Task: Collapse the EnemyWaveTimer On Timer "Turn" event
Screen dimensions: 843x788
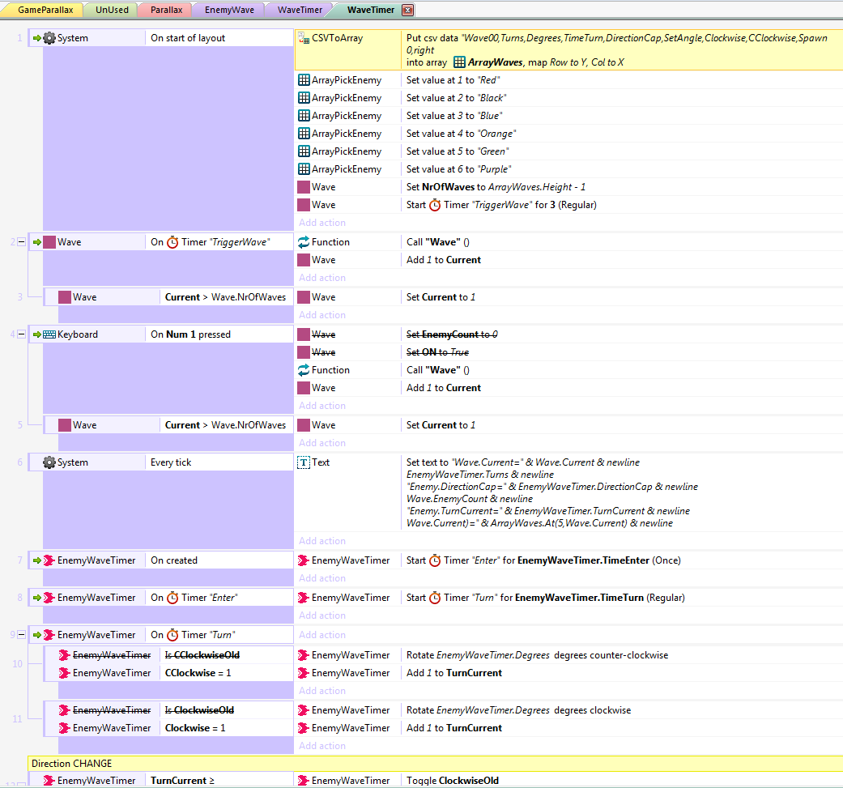Action: (22, 634)
